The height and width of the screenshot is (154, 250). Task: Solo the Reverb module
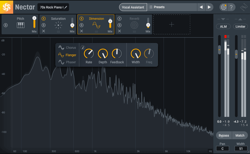point(119,25)
